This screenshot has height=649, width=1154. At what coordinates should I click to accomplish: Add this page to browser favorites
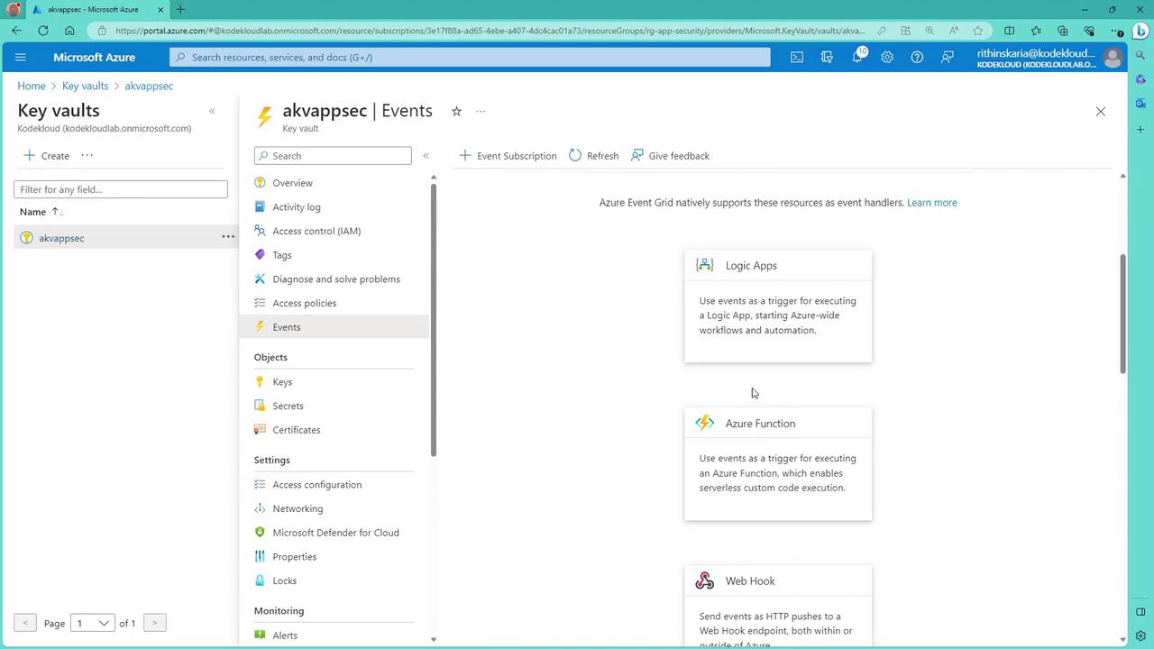click(x=977, y=31)
